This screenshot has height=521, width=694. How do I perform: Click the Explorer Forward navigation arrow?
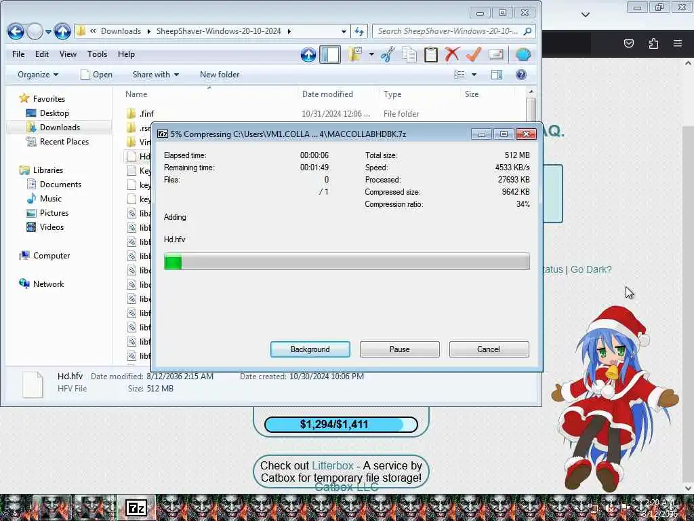(35, 31)
